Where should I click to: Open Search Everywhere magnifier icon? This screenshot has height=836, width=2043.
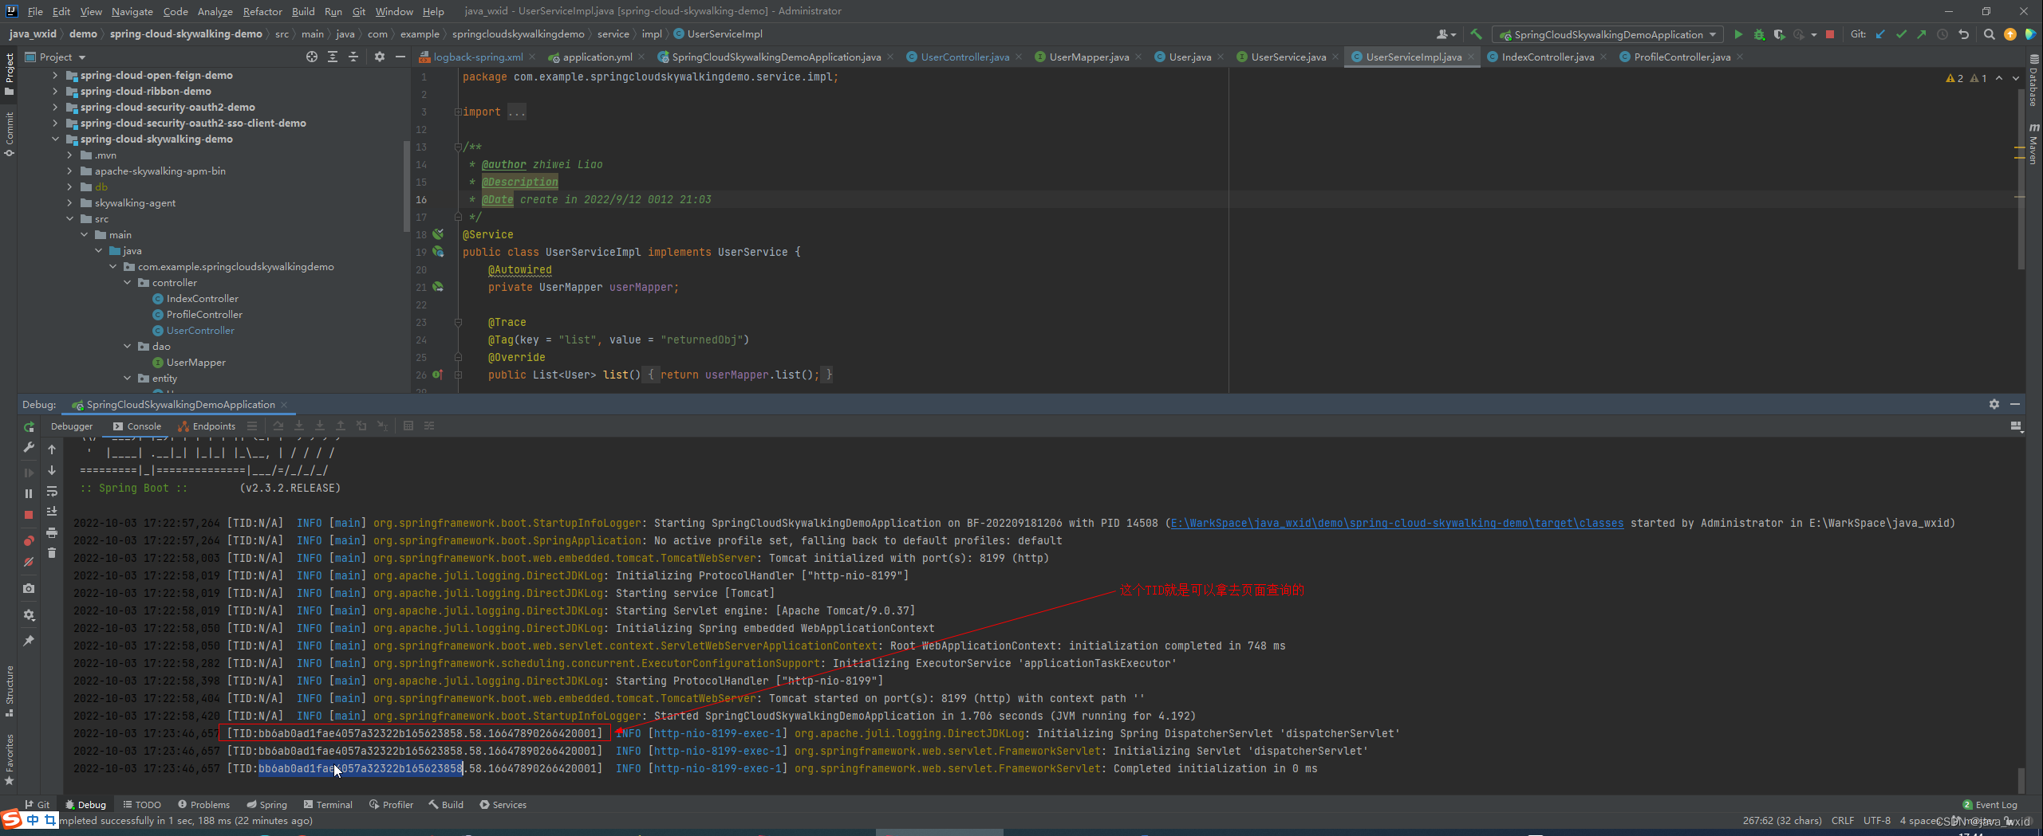pos(1990,34)
